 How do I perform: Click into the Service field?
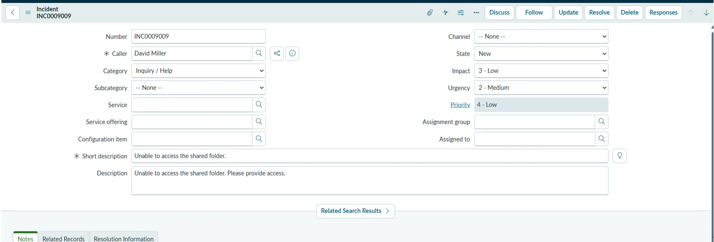[192, 105]
